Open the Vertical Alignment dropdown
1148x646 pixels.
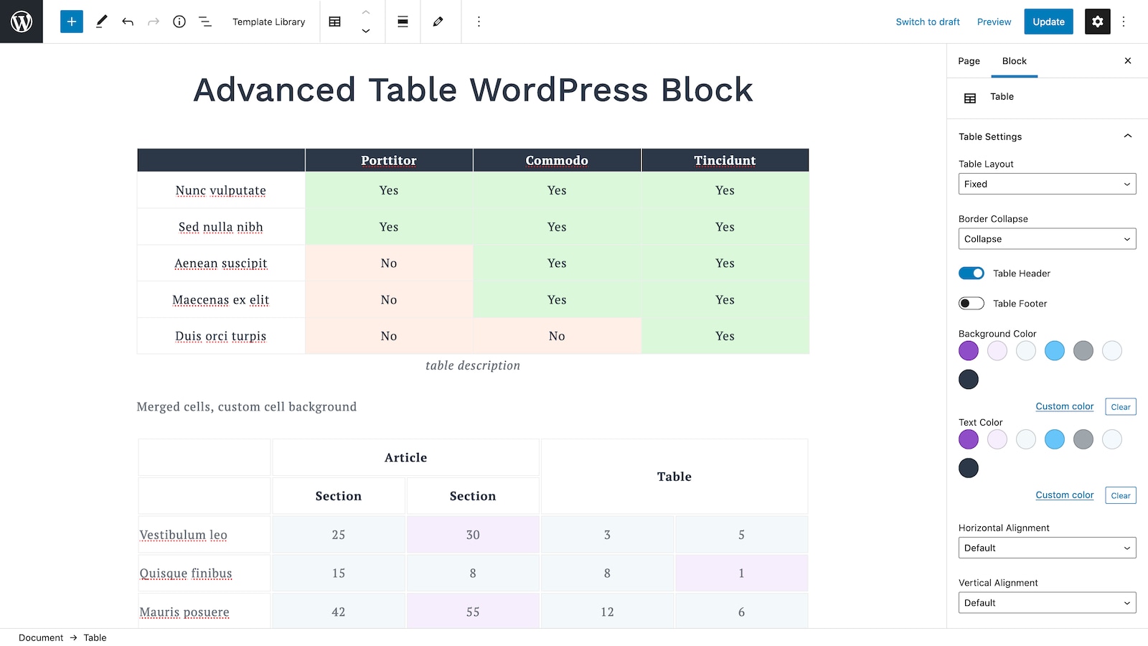click(1048, 603)
